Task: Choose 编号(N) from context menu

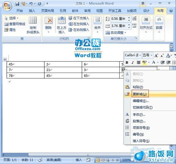Action: (x=150, y=134)
